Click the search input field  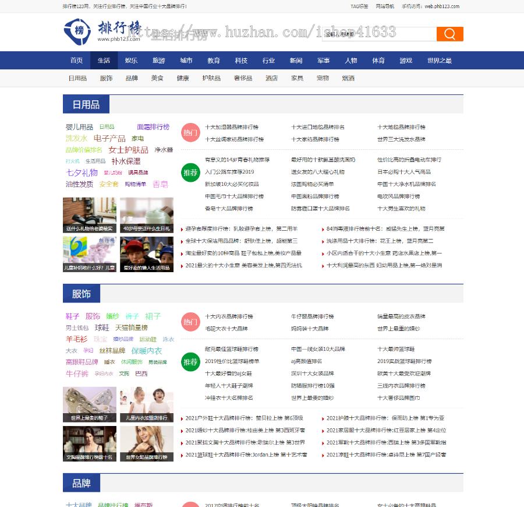[x=379, y=34]
